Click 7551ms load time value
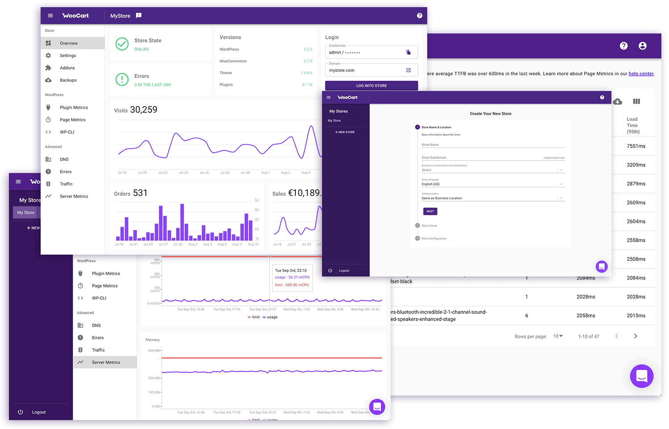Screen dimensions: 669x429 [636, 146]
